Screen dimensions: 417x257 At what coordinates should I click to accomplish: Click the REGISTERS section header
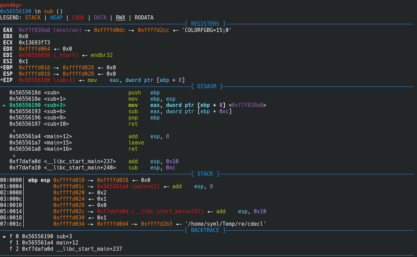205,24
